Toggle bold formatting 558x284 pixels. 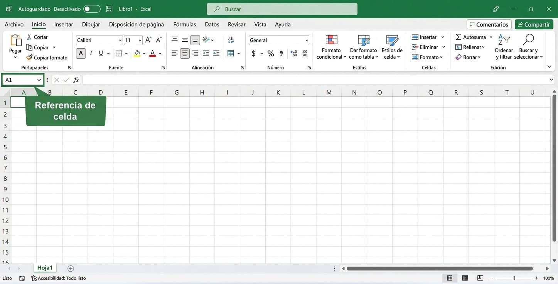coord(81,53)
